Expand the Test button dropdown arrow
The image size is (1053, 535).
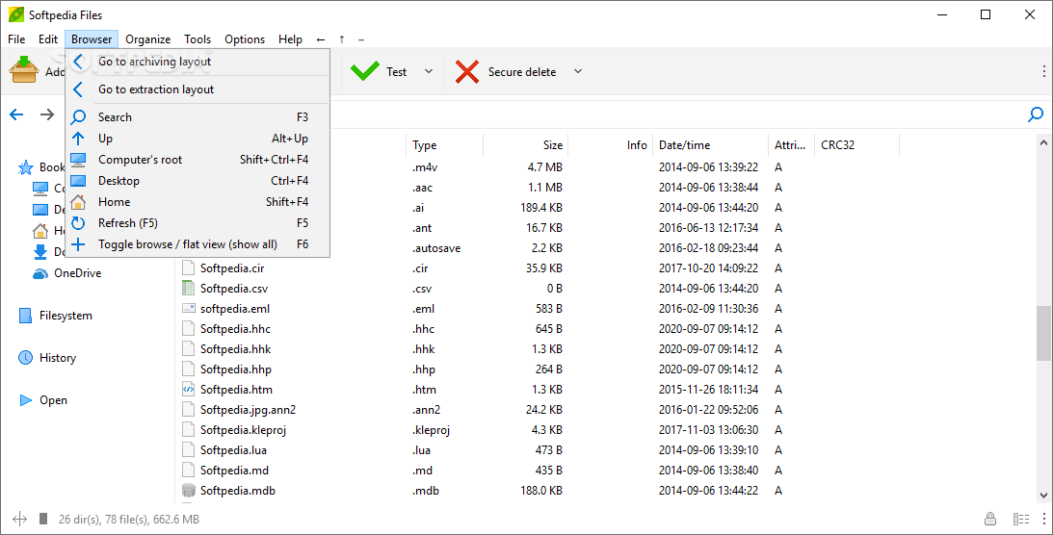429,72
